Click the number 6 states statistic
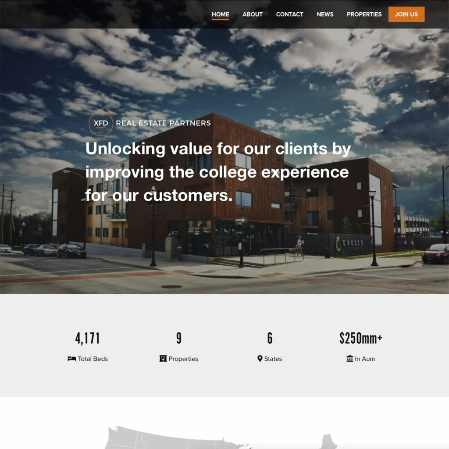This screenshot has width=449, height=449. click(270, 338)
